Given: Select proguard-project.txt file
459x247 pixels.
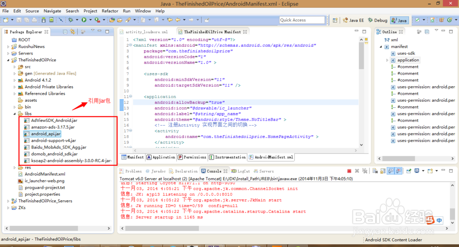Looking at the screenshot, I should click(42, 187).
